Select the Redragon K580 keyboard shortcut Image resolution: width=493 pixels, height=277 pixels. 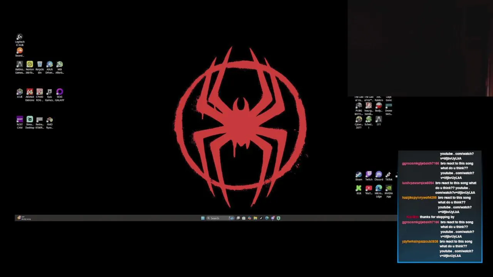point(40,123)
